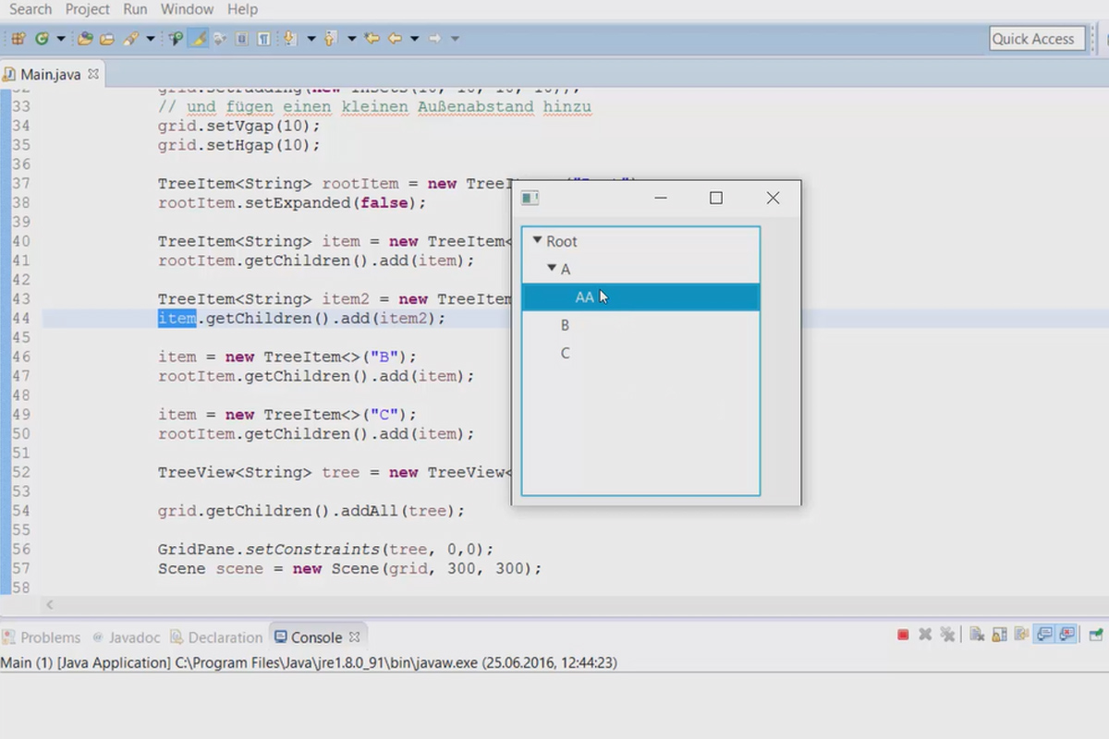This screenshot has width=1109, height=739.
Task: Clear the Console output
Action: (x=975, y=635)
